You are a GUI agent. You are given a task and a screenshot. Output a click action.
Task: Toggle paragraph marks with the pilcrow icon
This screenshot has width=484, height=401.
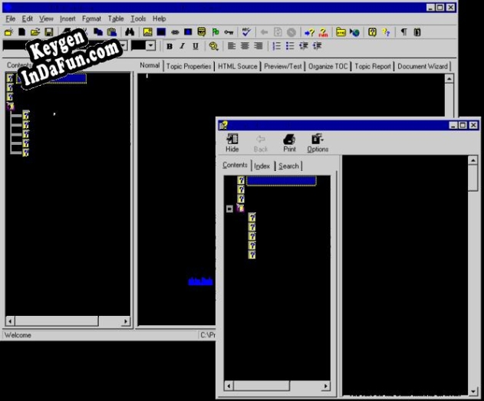pos(403,32)
